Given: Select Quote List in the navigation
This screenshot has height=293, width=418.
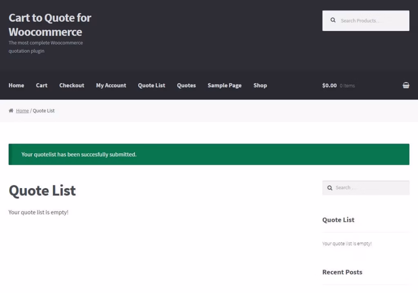Looking at the screenshot, I should (x=151, y=85).
